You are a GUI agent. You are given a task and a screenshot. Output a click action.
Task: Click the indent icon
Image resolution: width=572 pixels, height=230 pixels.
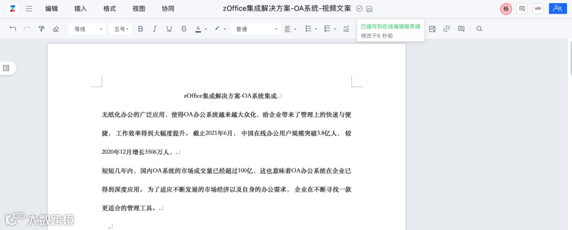(x=346, y=28)
